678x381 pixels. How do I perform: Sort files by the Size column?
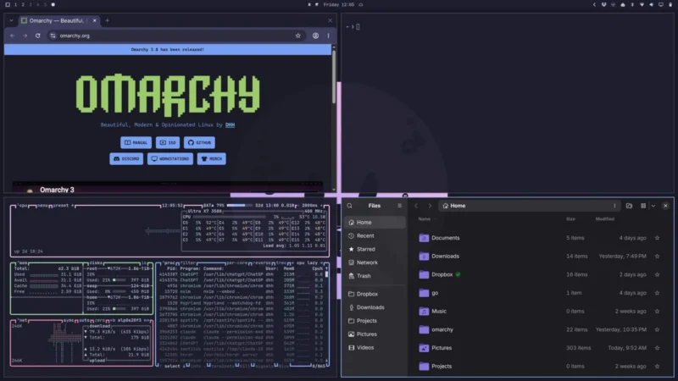pos(570,219)
